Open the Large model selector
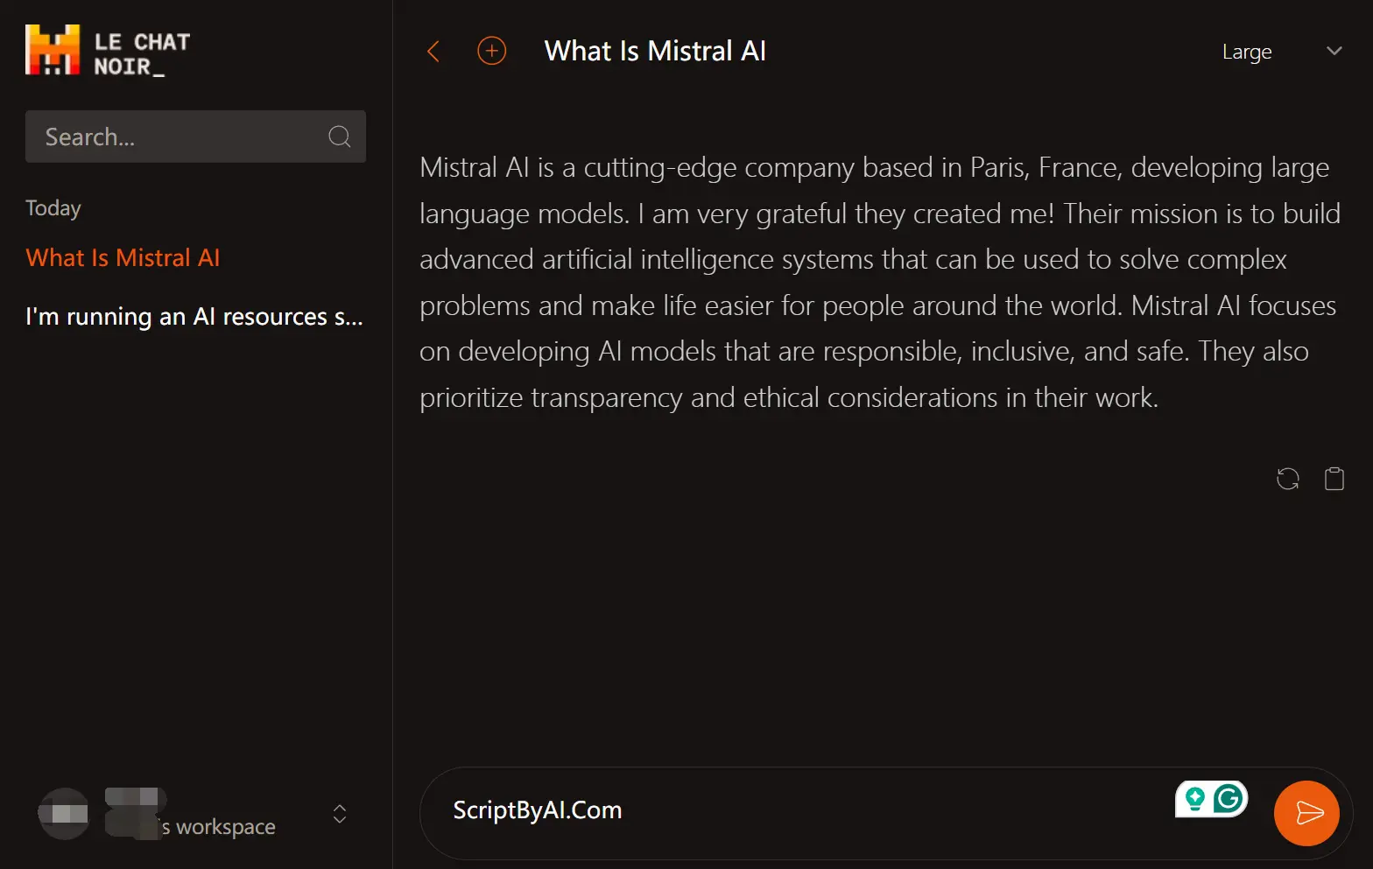The height and width of the screenshot is (869, 1373). (x=1246, y=52)
